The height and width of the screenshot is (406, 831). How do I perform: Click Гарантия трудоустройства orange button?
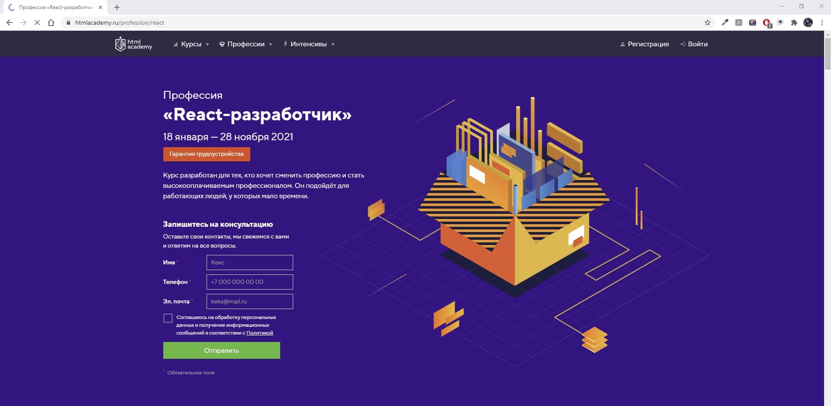tap(207, 154)
